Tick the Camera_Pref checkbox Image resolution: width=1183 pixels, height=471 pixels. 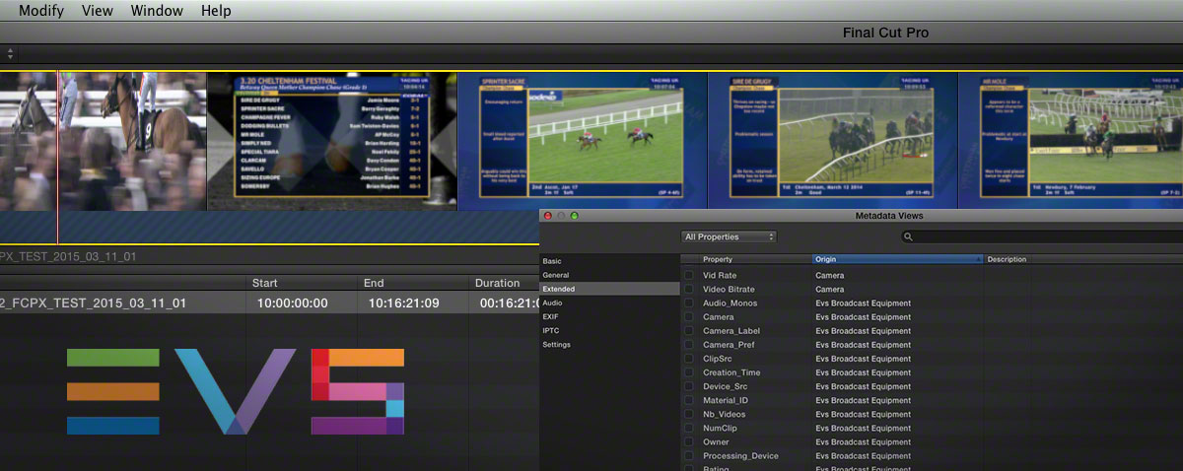(x=689, y=345)
